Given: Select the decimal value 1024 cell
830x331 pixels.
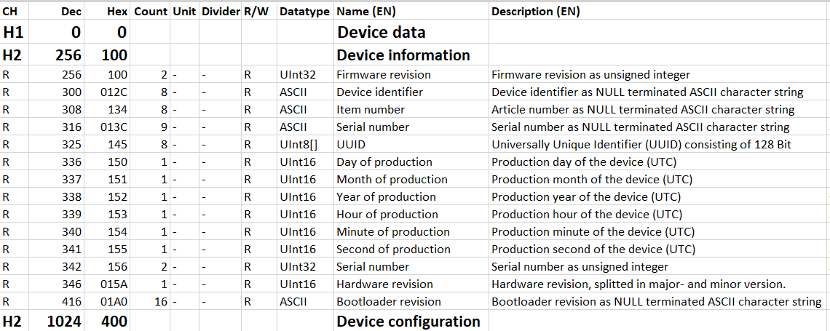Looking at the screenshot, I should [x=64, y=322].
